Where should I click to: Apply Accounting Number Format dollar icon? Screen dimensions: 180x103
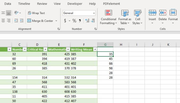point(65,21)
